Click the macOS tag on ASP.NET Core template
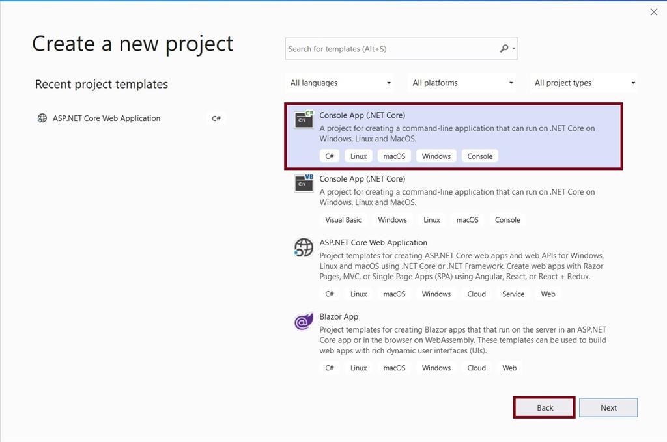This screenshot has width=667, height=442. (394, 294)
